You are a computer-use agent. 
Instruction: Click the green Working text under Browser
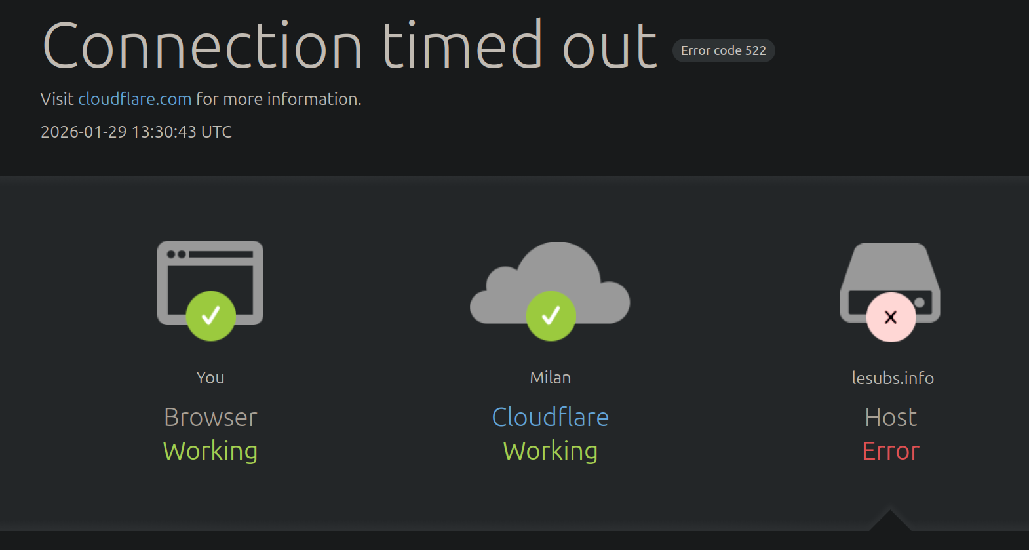click(210, 451)
